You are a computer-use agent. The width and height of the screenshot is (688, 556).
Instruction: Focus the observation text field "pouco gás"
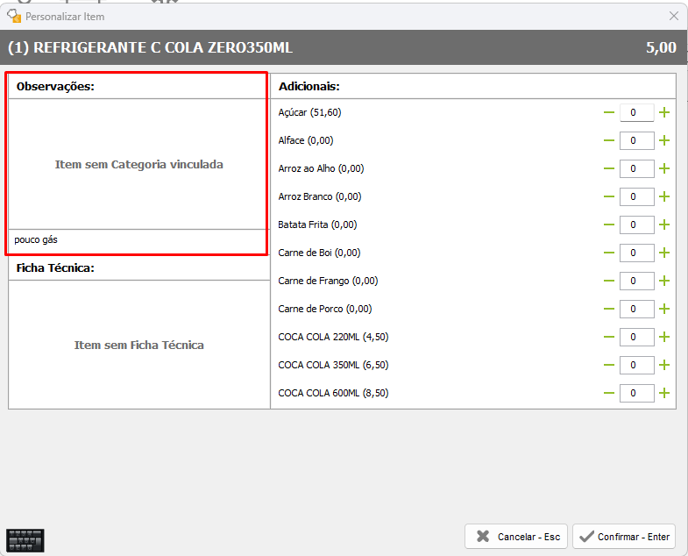137,239
